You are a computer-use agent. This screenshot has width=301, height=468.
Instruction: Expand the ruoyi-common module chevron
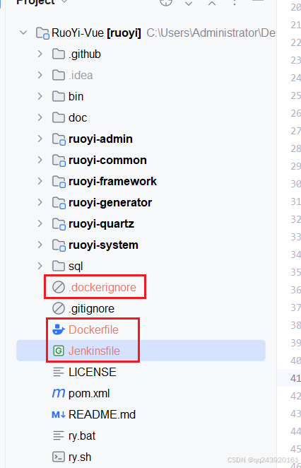pyautogui.click(x=40, y=160)
